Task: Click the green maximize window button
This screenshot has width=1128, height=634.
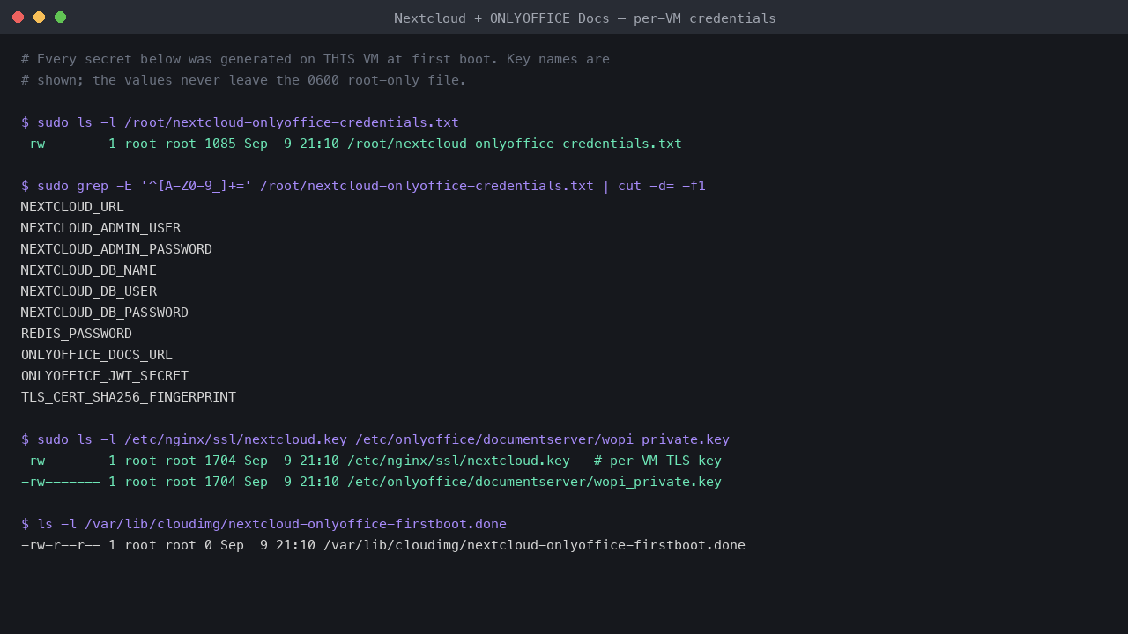Action: pyautogui.click(x=60, y=18)
